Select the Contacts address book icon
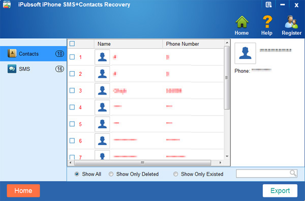 [12, 53]
